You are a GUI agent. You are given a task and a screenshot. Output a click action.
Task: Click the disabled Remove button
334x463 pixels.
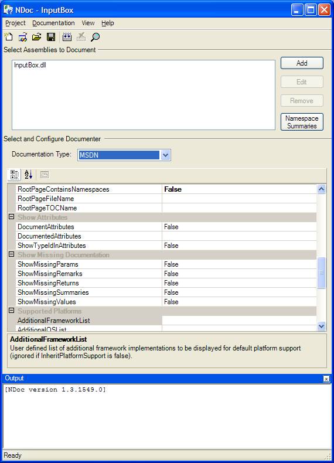click(x=302, y=101)
